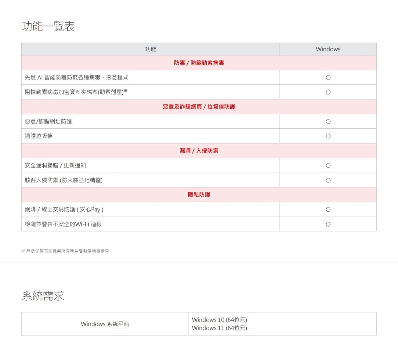Click the Windows 11 (64位元) text
The height and width of the screenshot is (348, 398).
point(219,328)
